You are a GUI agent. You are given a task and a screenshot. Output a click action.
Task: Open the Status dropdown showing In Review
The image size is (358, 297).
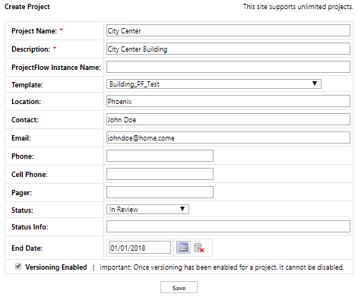click(147, 210)
